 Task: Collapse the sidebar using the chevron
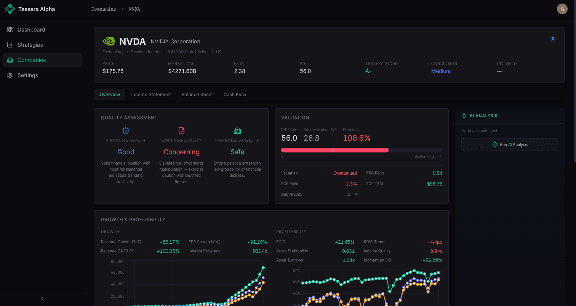coord(42,298)
